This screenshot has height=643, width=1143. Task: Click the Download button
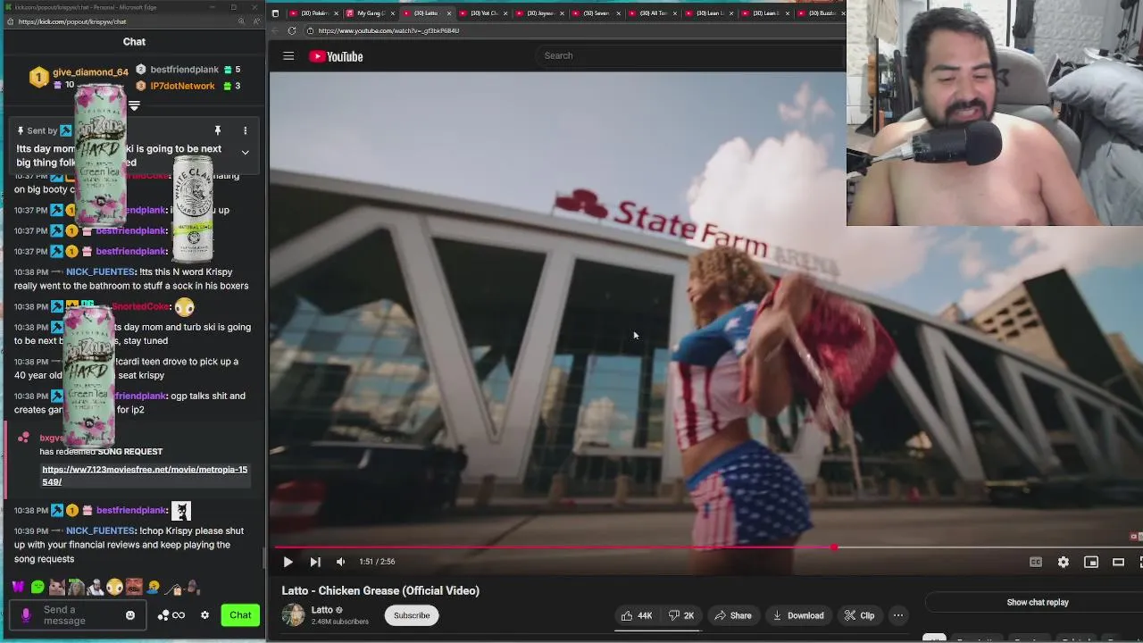point(798,615)
